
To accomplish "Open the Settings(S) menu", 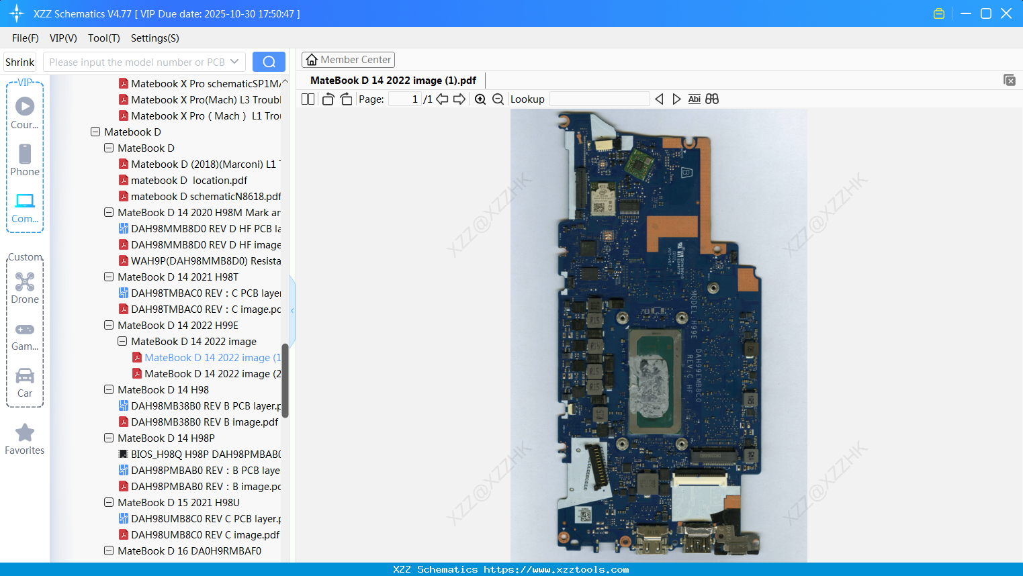I will point(155,38).
